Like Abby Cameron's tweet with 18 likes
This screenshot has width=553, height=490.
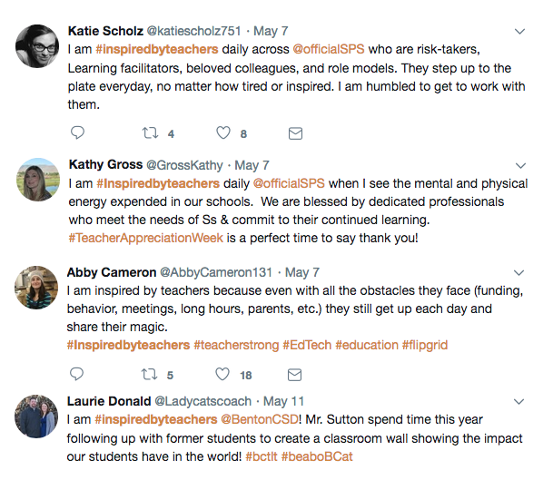coord(222,375)
